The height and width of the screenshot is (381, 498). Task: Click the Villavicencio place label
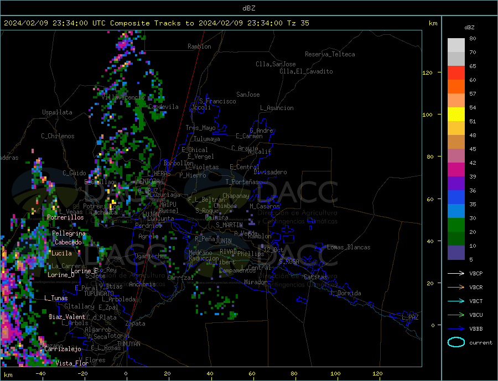[123, 97]
